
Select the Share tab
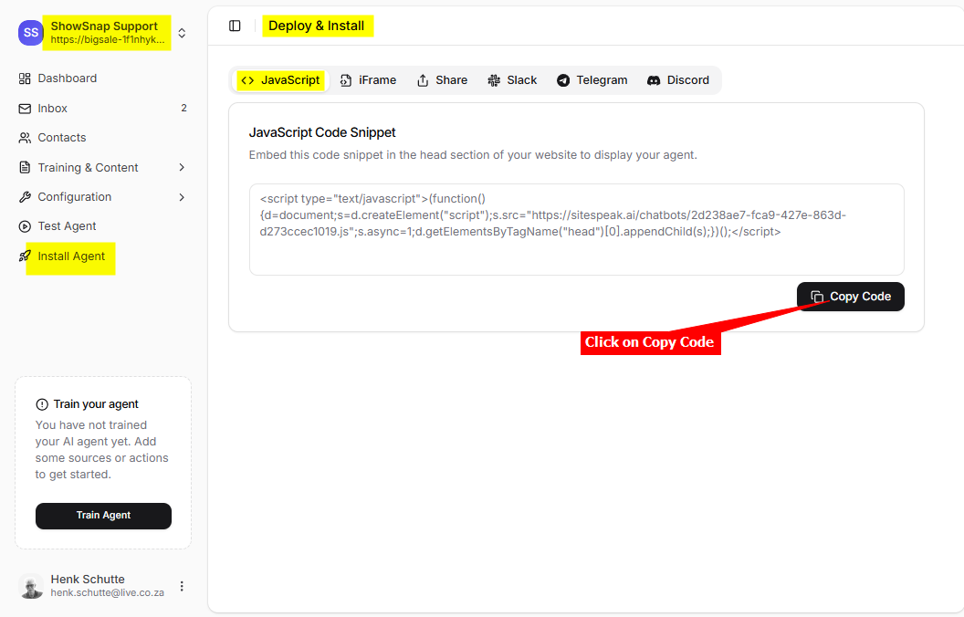pyautogui.click(x=442, y=80)
